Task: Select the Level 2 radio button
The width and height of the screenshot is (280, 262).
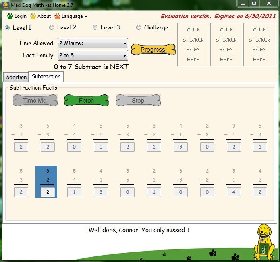Action: tap(52, 27)
